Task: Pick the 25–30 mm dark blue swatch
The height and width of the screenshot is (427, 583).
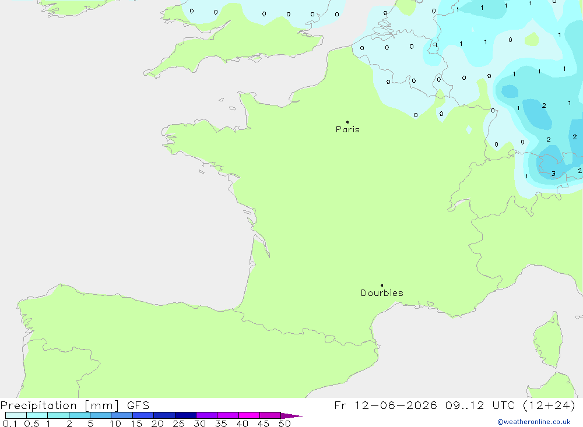Action: [185, 415]
